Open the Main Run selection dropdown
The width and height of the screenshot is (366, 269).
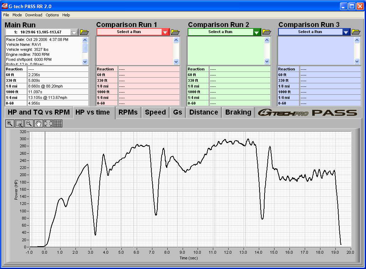pos(74,32)
